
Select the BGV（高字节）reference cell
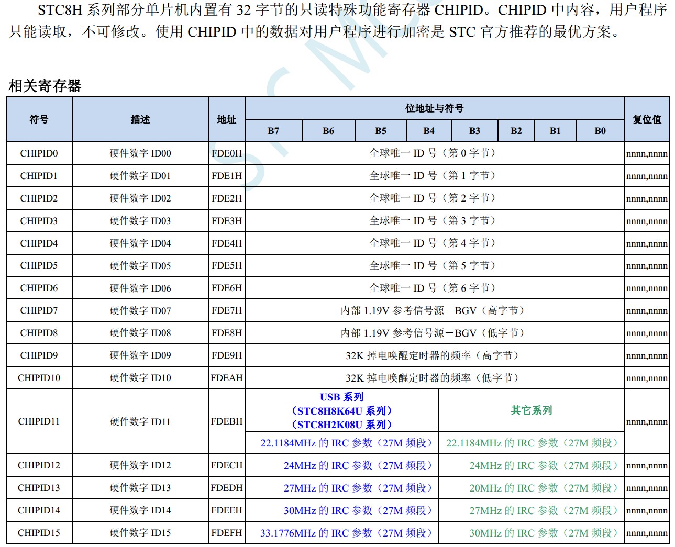coord(434,310)
